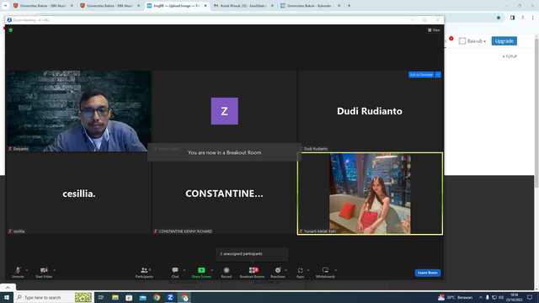
Task: Expand arrow beside Apps
Action: (x=308, y=270)
